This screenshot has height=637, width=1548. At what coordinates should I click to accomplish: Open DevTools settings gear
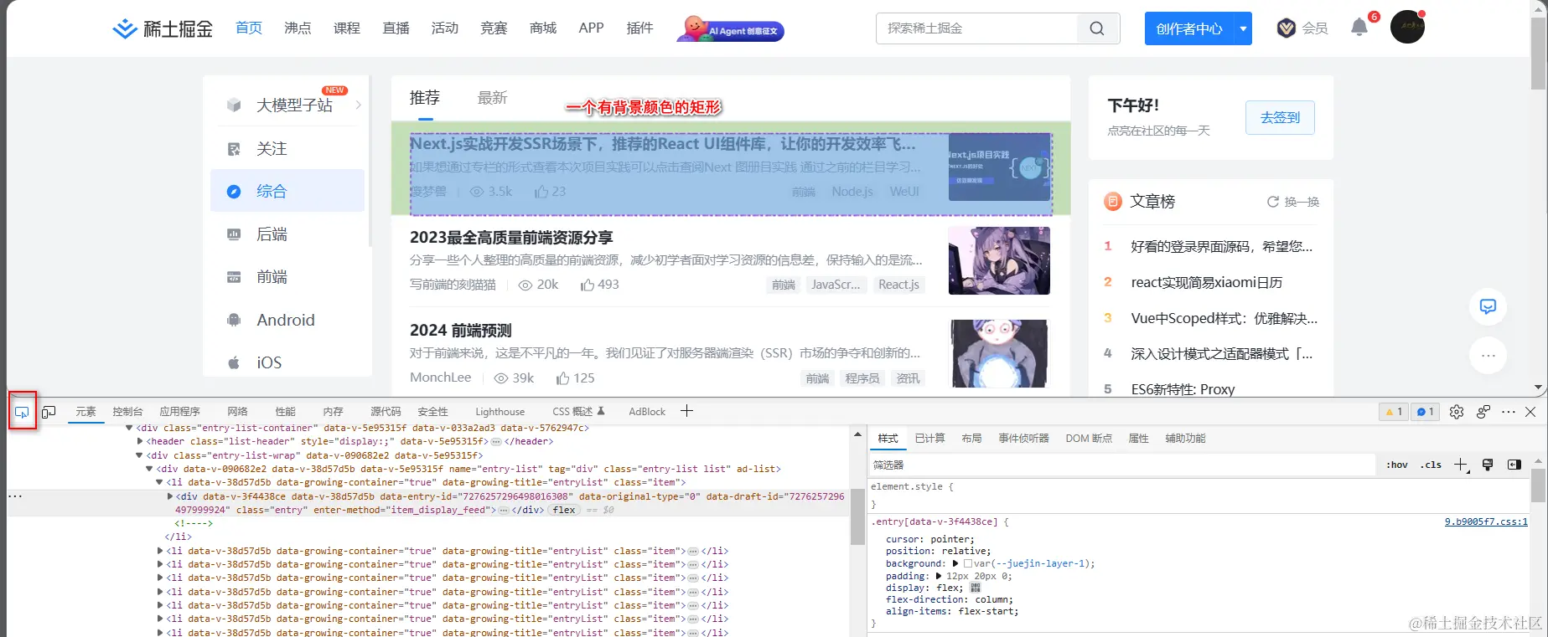point(1457,412)
